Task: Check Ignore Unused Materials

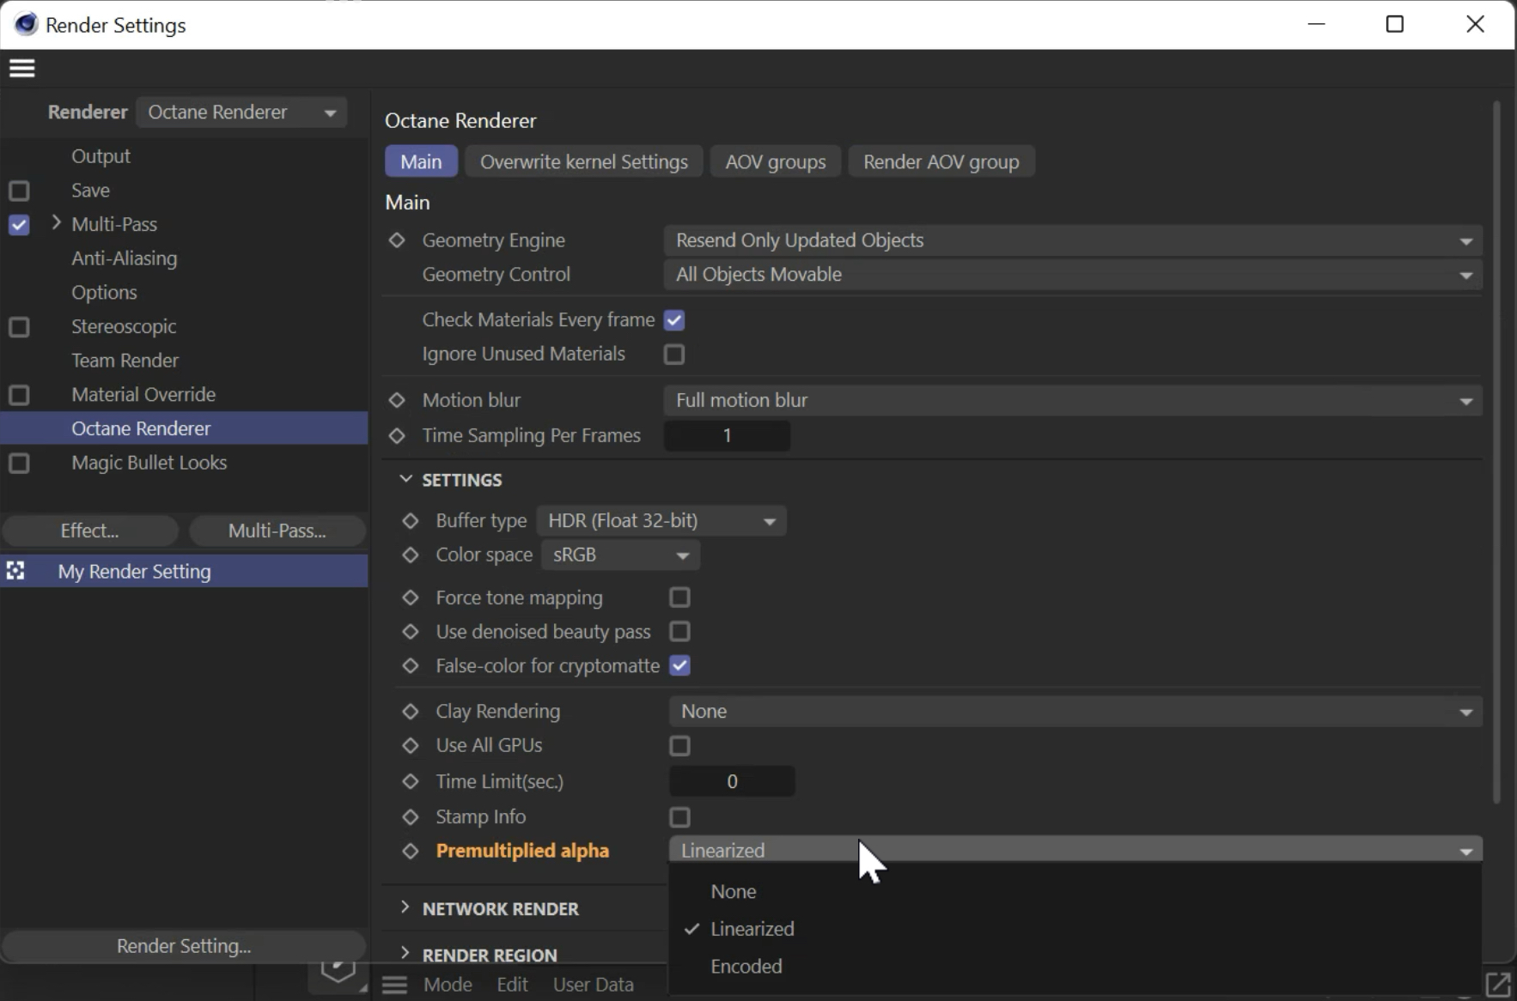Action: [674, 355]
